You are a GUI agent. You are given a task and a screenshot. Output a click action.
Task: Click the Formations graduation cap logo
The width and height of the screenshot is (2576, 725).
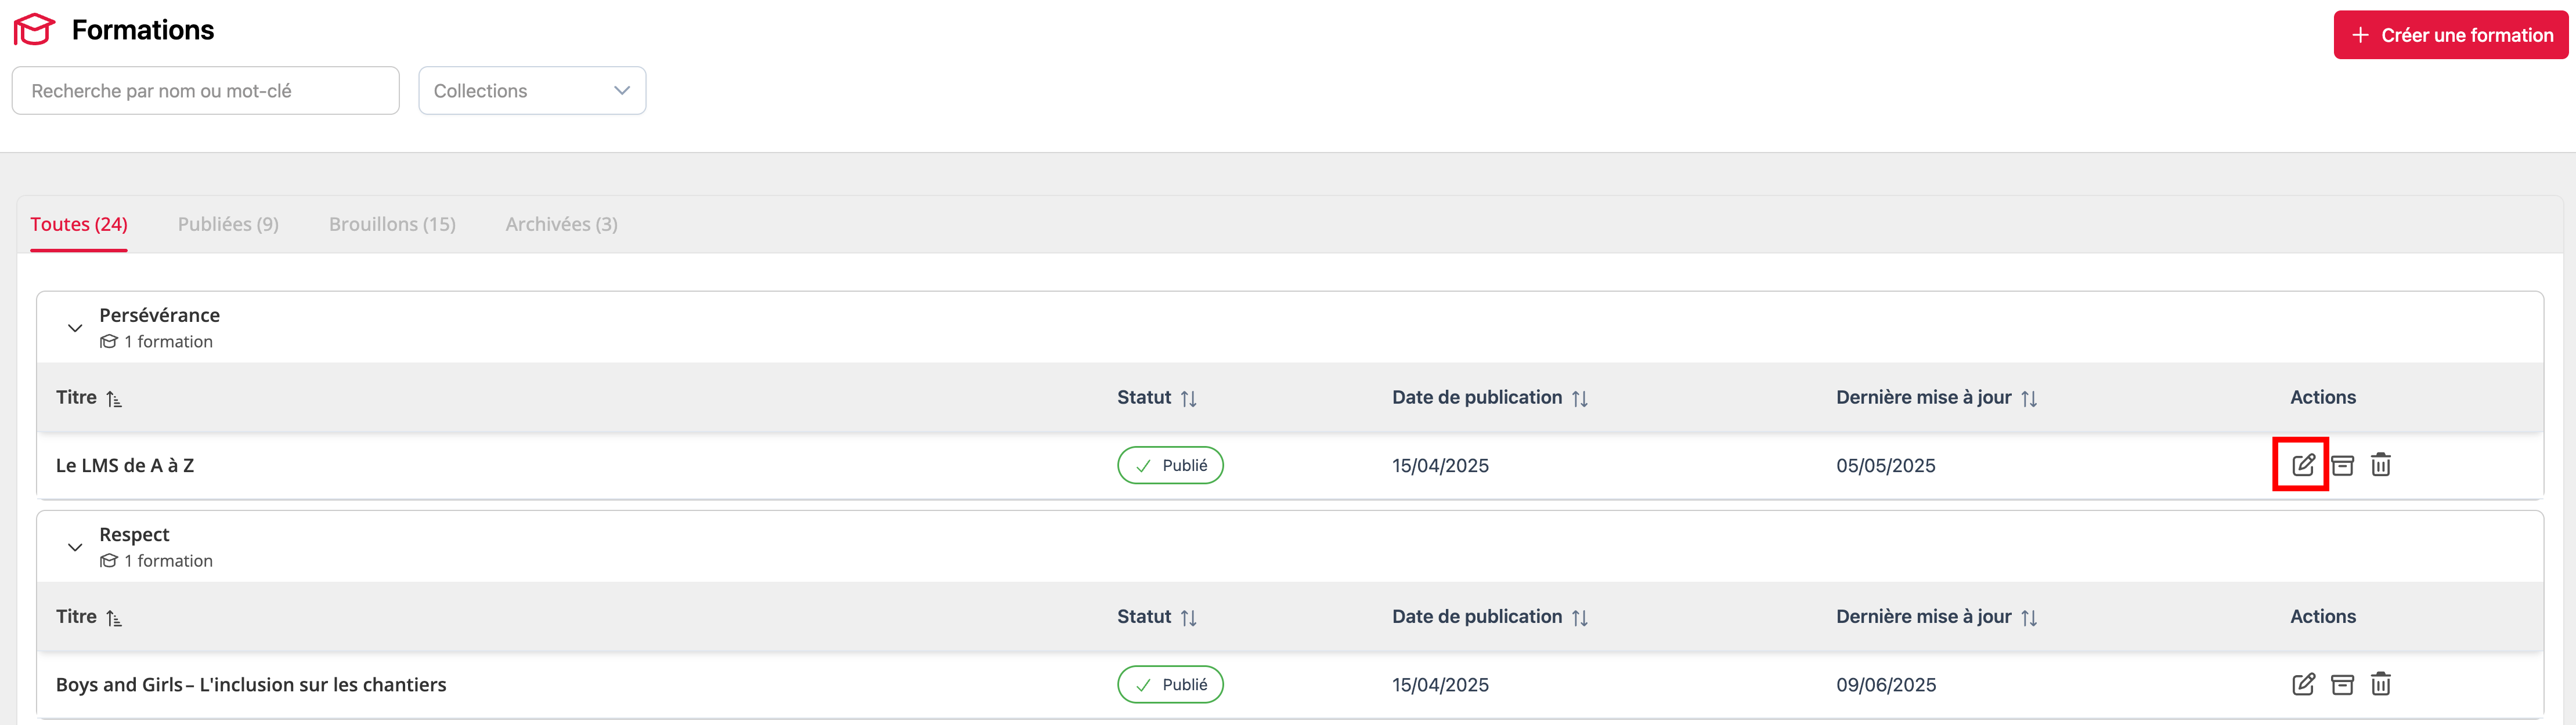tap(34, 30)
